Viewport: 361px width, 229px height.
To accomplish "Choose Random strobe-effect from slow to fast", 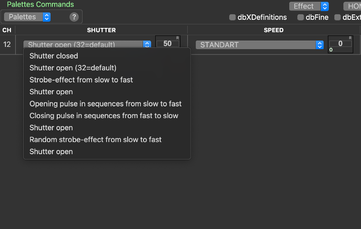I will [95, 140].
